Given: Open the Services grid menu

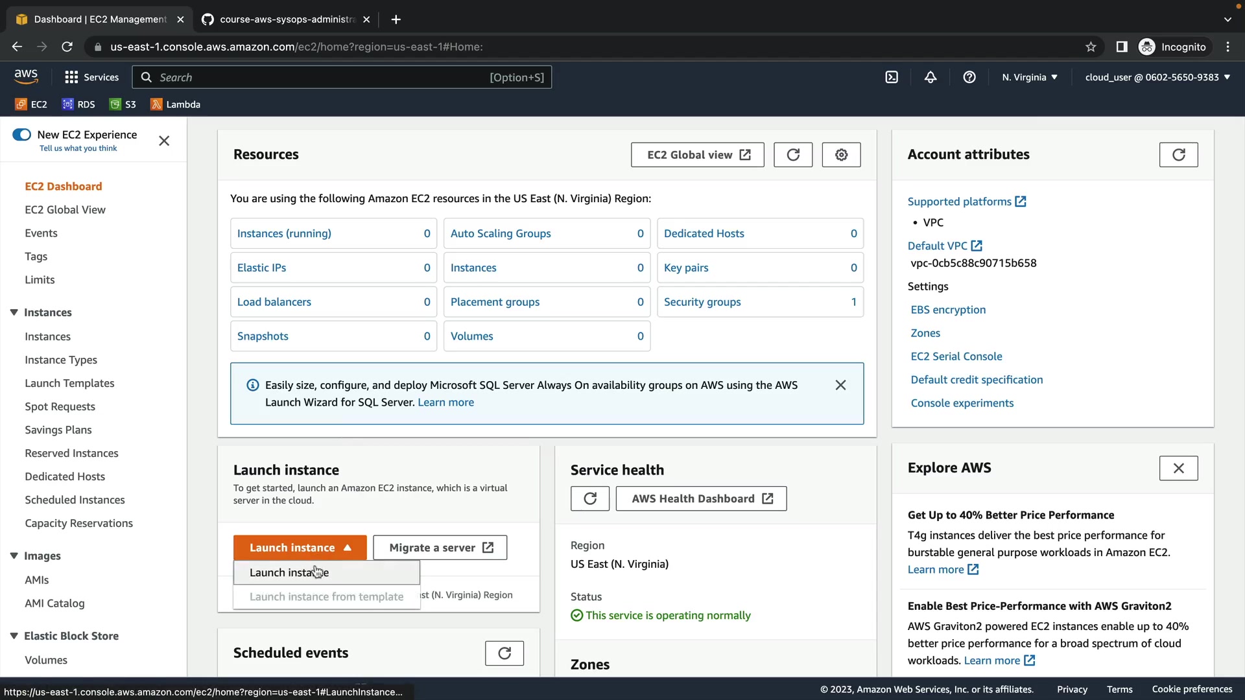Looking at the screenshot, I should (91, 77).
